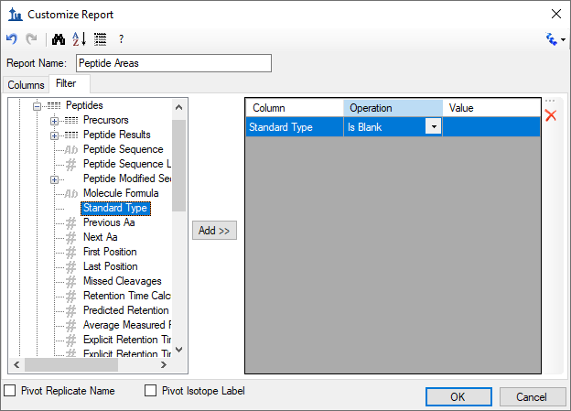Image resolution: width=571 pixels, height=411 pixels.
Task: Click the redo arrow icon
Action: [x=32, y=38]
